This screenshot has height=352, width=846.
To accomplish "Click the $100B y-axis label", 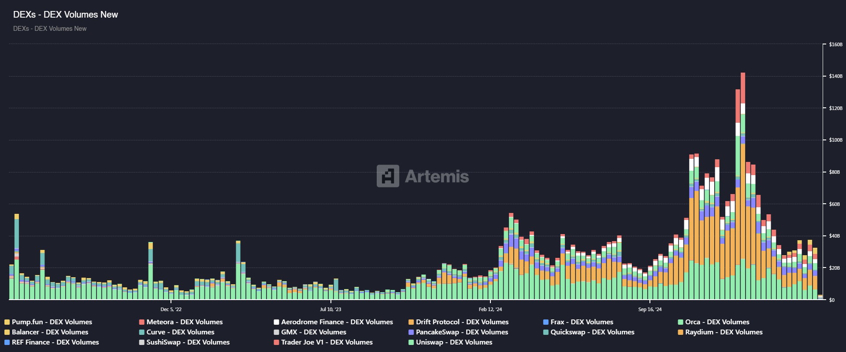I will pyautogui.click(x=835, y=140).
